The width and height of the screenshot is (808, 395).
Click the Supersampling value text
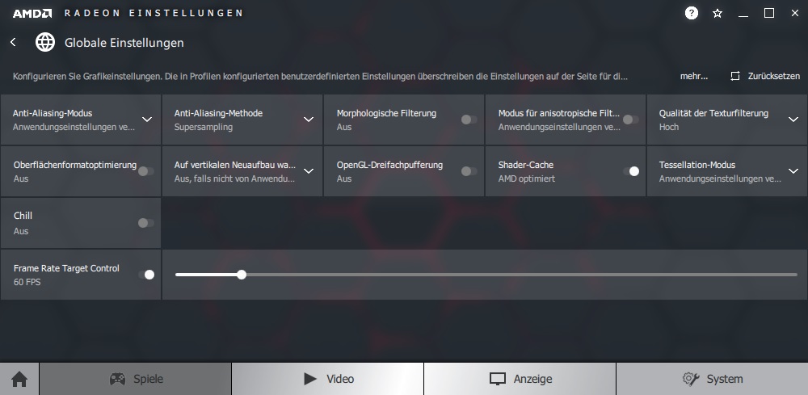204,127
